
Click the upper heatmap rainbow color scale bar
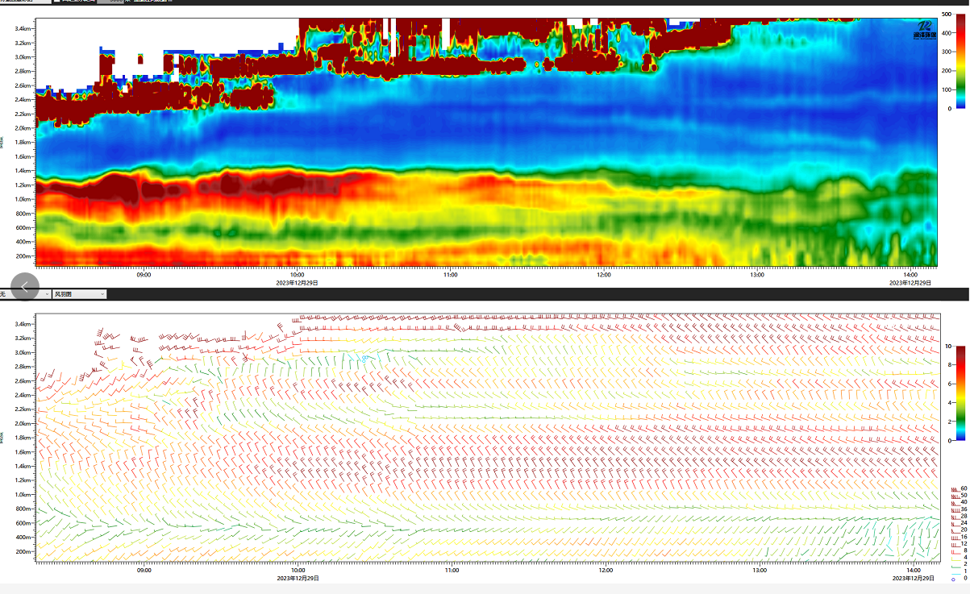click(x=950, y=61)
